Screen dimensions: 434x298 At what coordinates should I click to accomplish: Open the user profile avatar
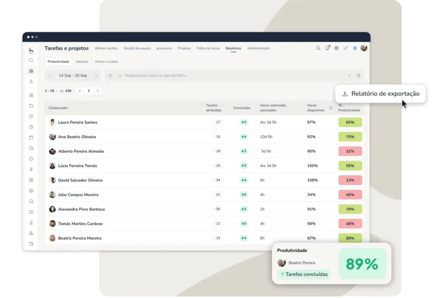tap(364, 48)
